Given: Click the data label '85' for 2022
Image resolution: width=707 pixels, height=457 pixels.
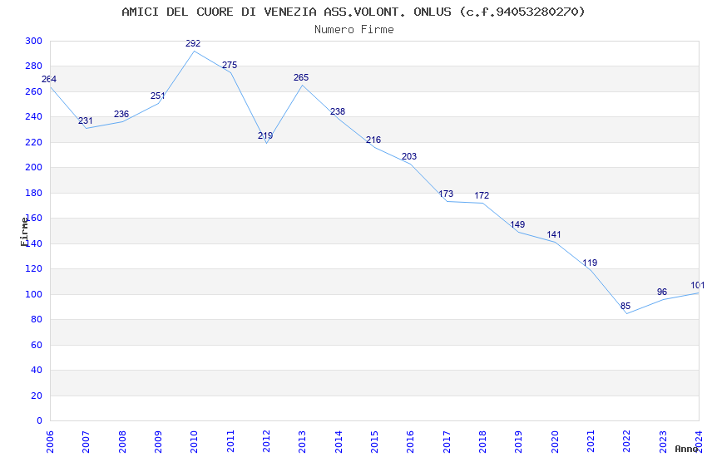Looking at the screenshot, I should pyautogui.click(x=625, y=306).
